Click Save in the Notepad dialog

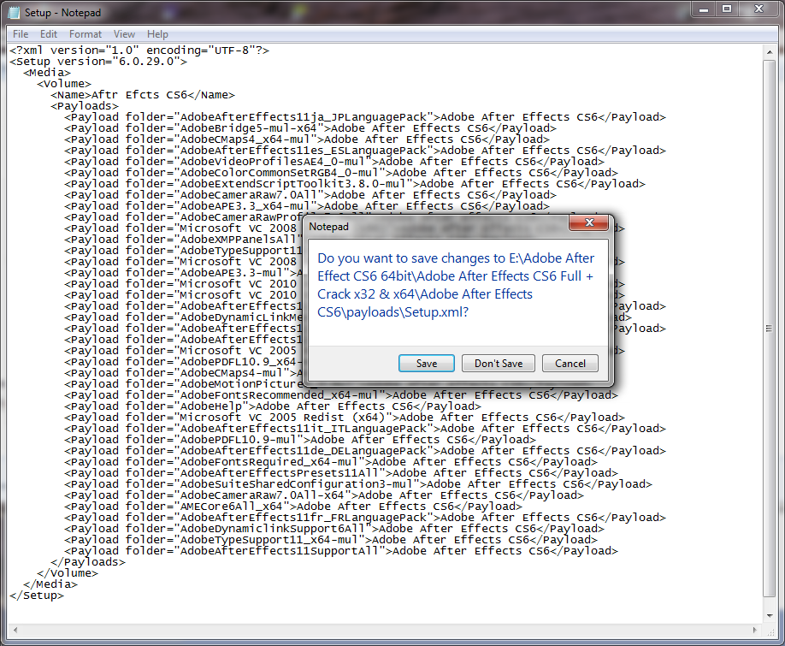426,363
